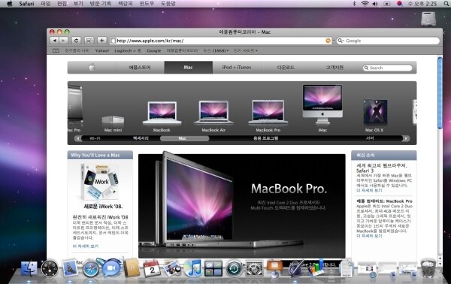The height and width of the screenshot is (284, 451).
Task: Launch Dashboard from the Dock
Action: pyautogui.click(x=50, y=268)
